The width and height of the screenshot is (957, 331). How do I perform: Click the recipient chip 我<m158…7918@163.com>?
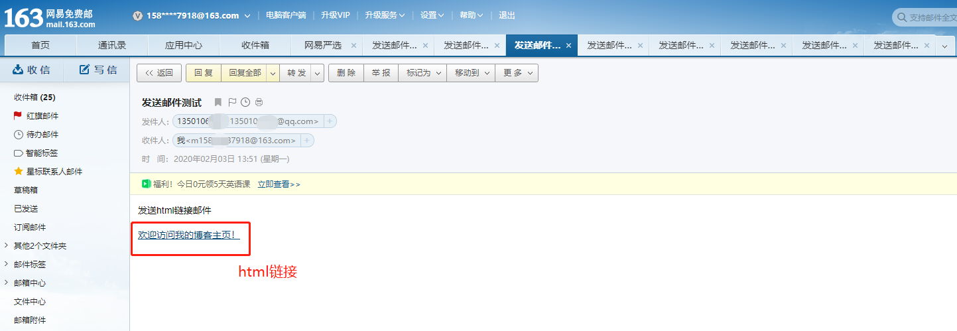(x=236, y=141)
